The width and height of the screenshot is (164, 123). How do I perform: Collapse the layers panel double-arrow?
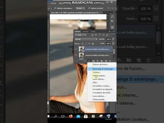click(x=110, y=31)
